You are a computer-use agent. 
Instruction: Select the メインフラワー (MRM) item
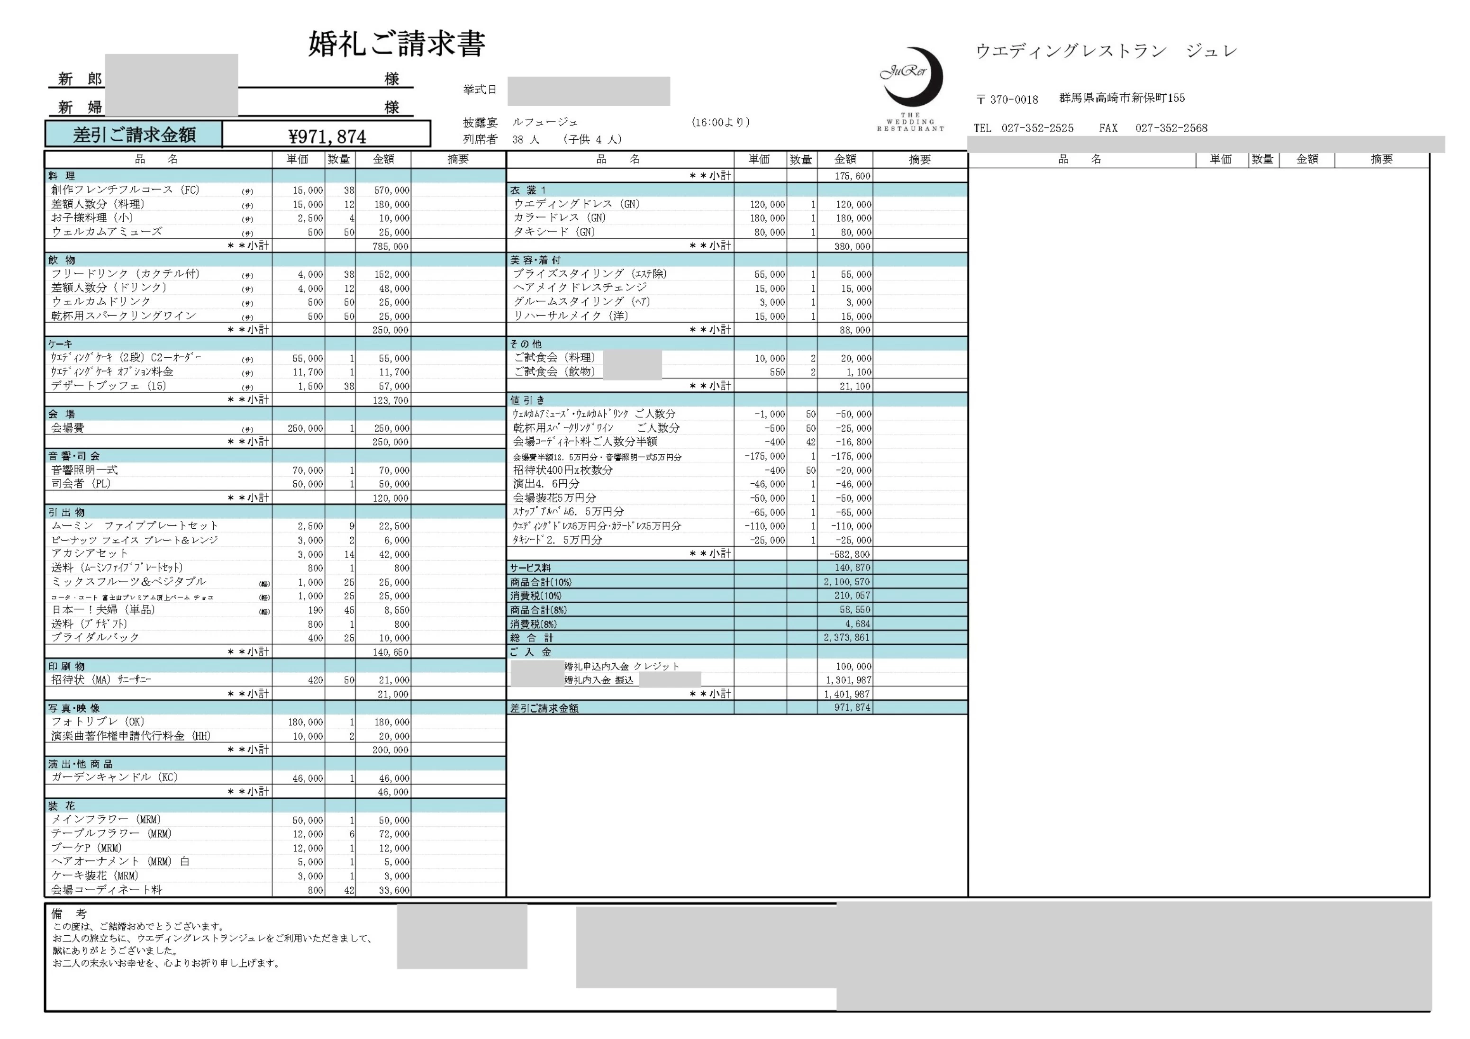pyautogui.click(x=106, y=820)
